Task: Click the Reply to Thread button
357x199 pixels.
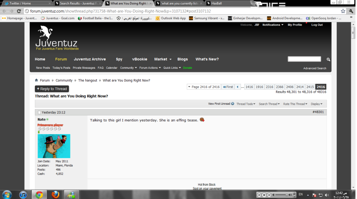Action: (52, 89)
